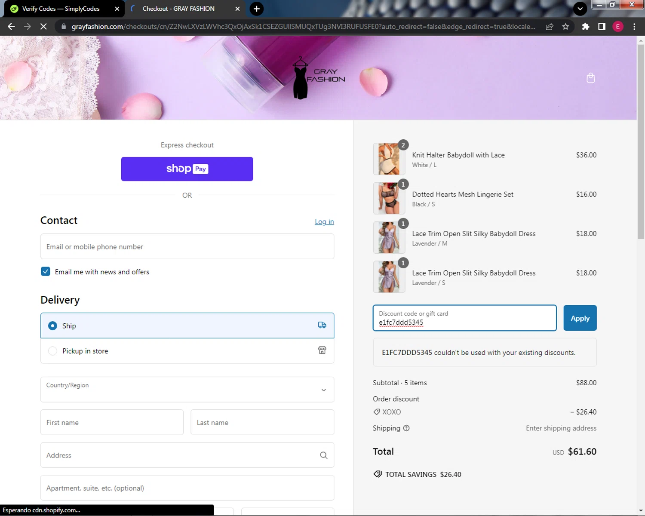Go back to the previous page
Screen dimensions: 645x516
(x=11, y=27)
